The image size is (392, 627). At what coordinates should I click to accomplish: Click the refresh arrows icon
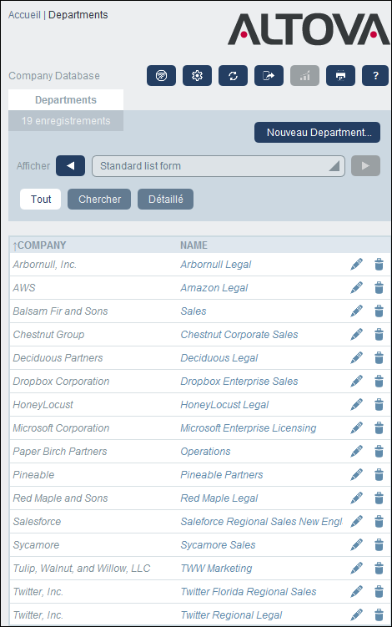(233, 76)
